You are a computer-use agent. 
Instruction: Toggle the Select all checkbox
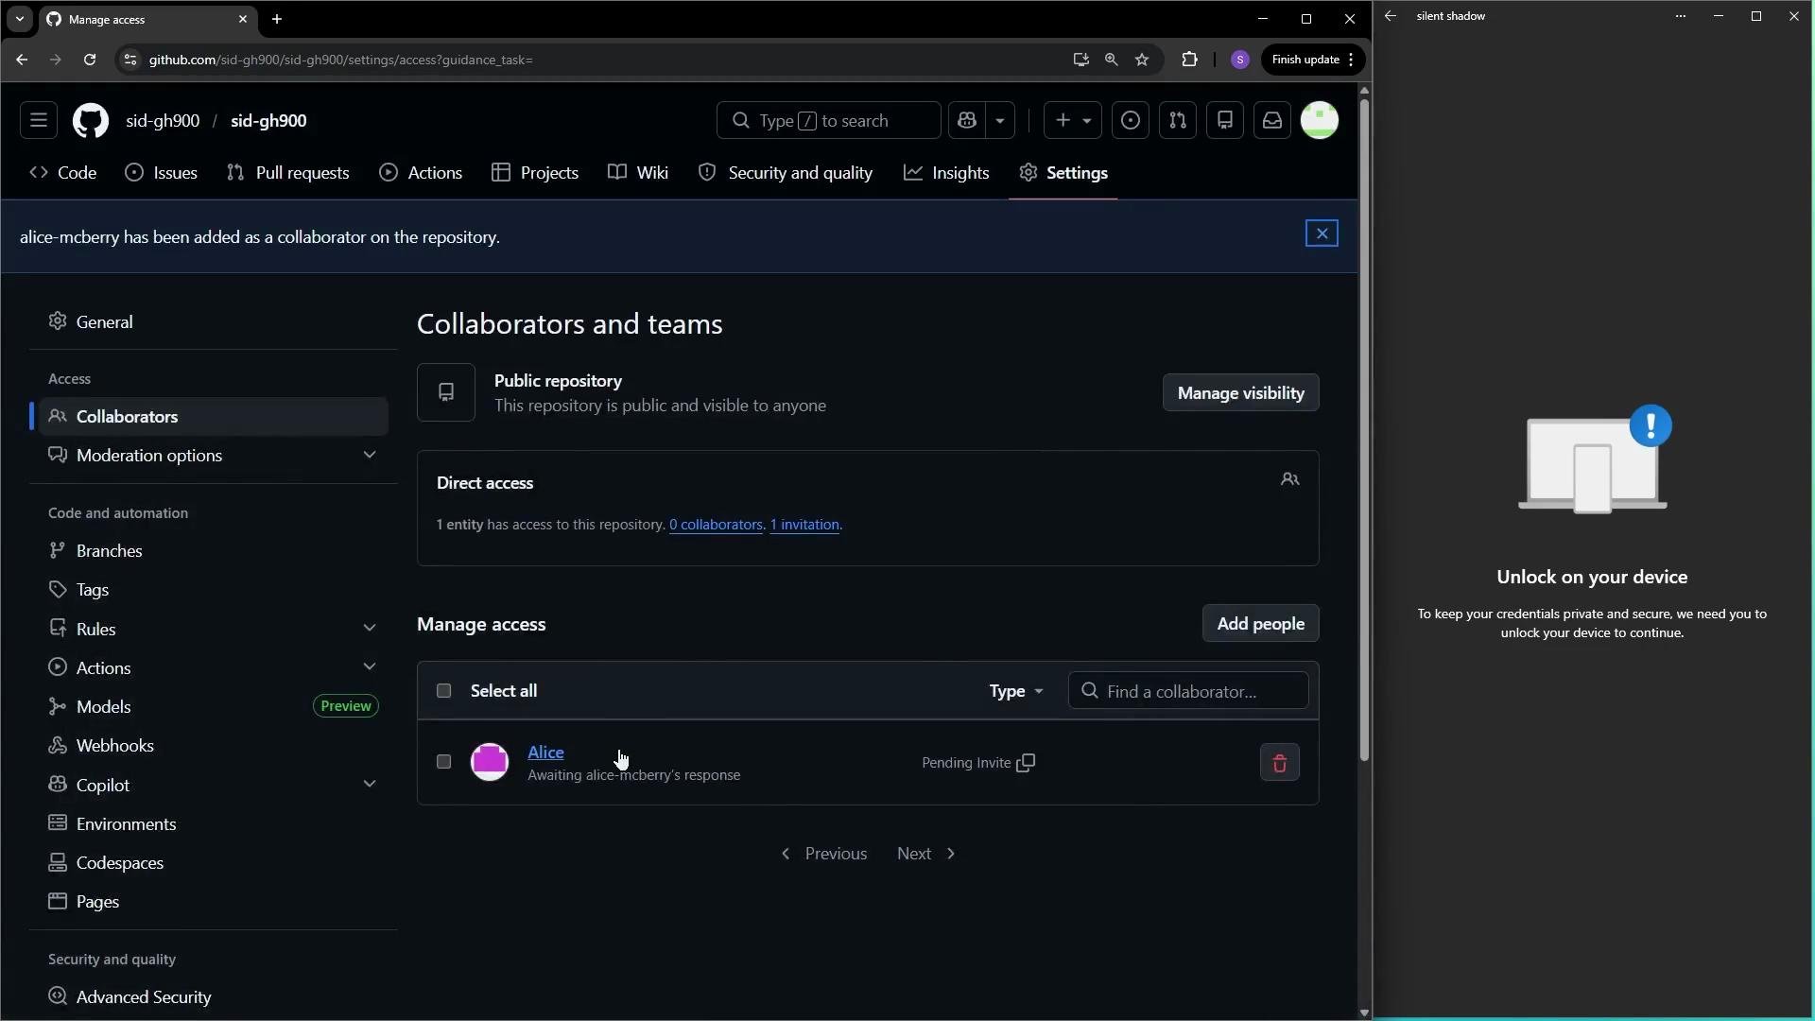(x=443, y=691)
